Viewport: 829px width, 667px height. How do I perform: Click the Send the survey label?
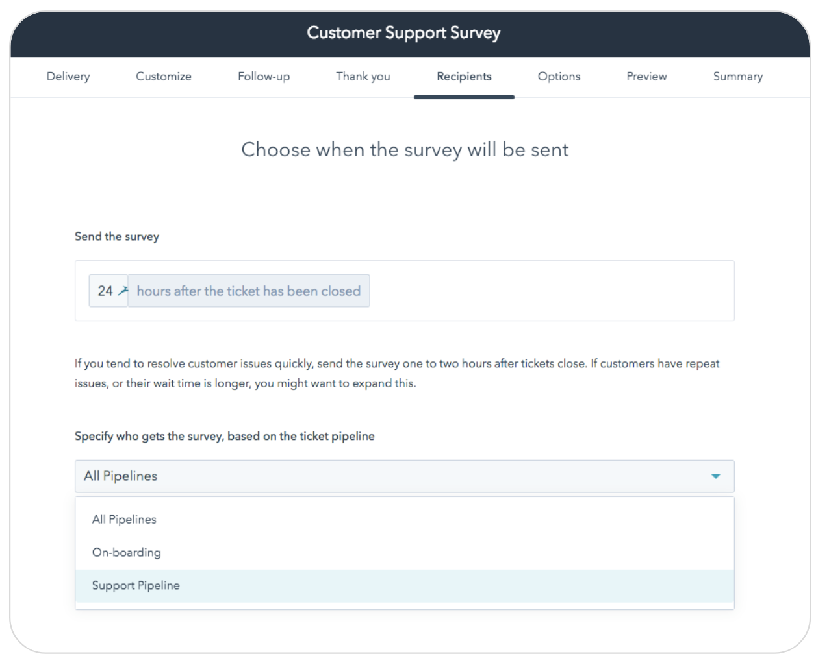pyautogui.click(x=117, y=237)
